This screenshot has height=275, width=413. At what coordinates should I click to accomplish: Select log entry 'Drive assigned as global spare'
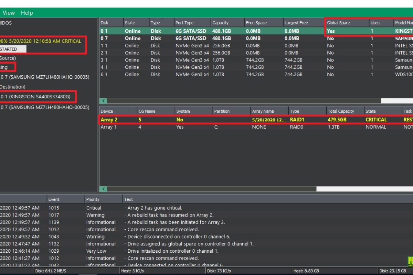pyautogui.click(x=206, y=244)
